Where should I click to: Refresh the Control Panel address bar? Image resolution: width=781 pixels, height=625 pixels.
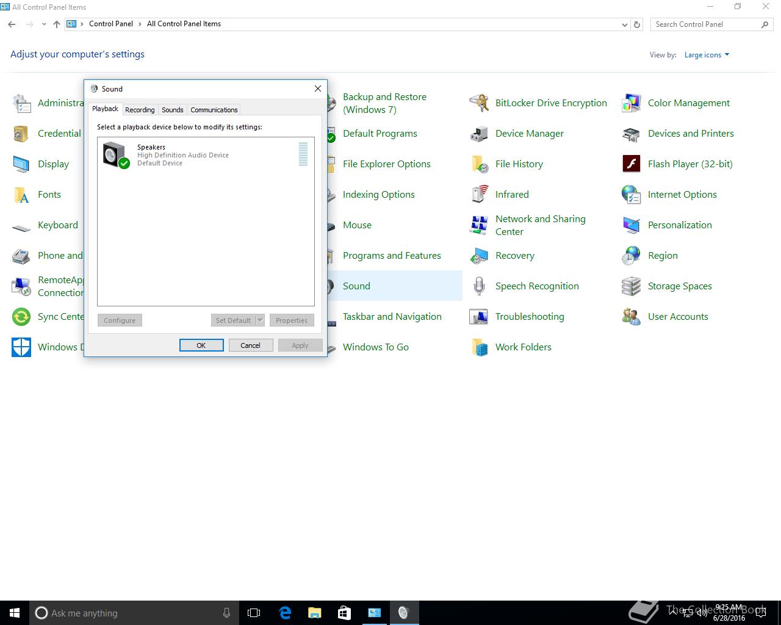point(637,24)
